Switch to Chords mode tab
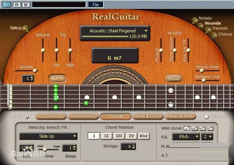The image size is (234, 165). point(116,117)
